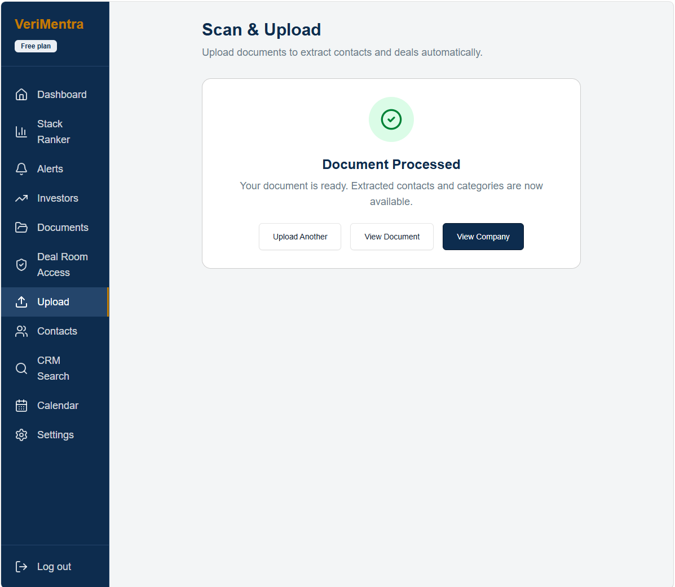Select the Upload sidebar item

[x=55, y=302]
